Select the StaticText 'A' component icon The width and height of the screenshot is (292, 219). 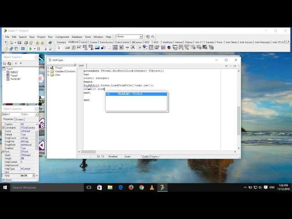point(133,47)
